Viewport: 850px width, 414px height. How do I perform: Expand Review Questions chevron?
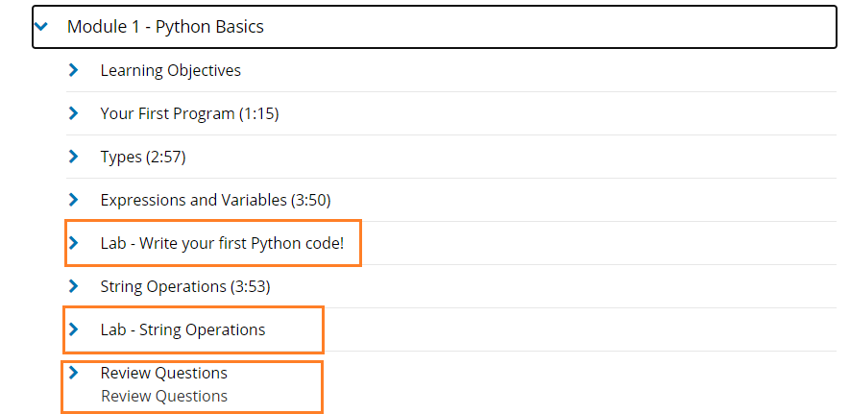(74, 373)
